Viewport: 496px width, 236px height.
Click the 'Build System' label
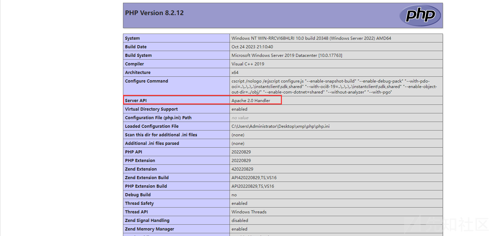pos(138,55)
